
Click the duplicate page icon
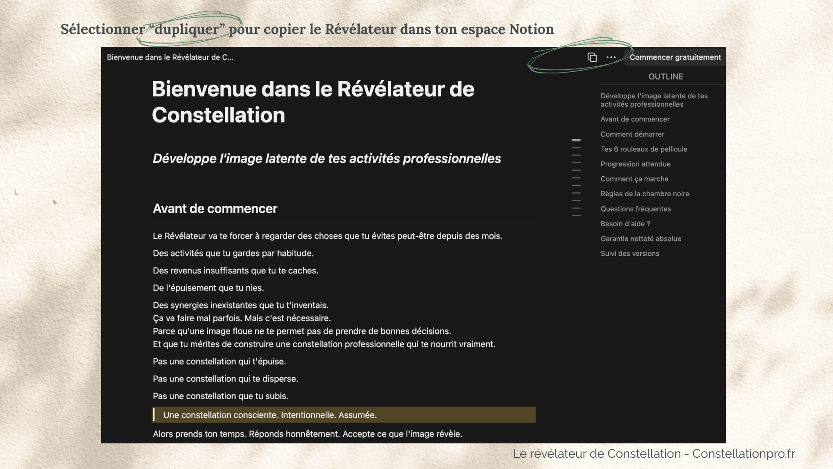tap(592, 57)
